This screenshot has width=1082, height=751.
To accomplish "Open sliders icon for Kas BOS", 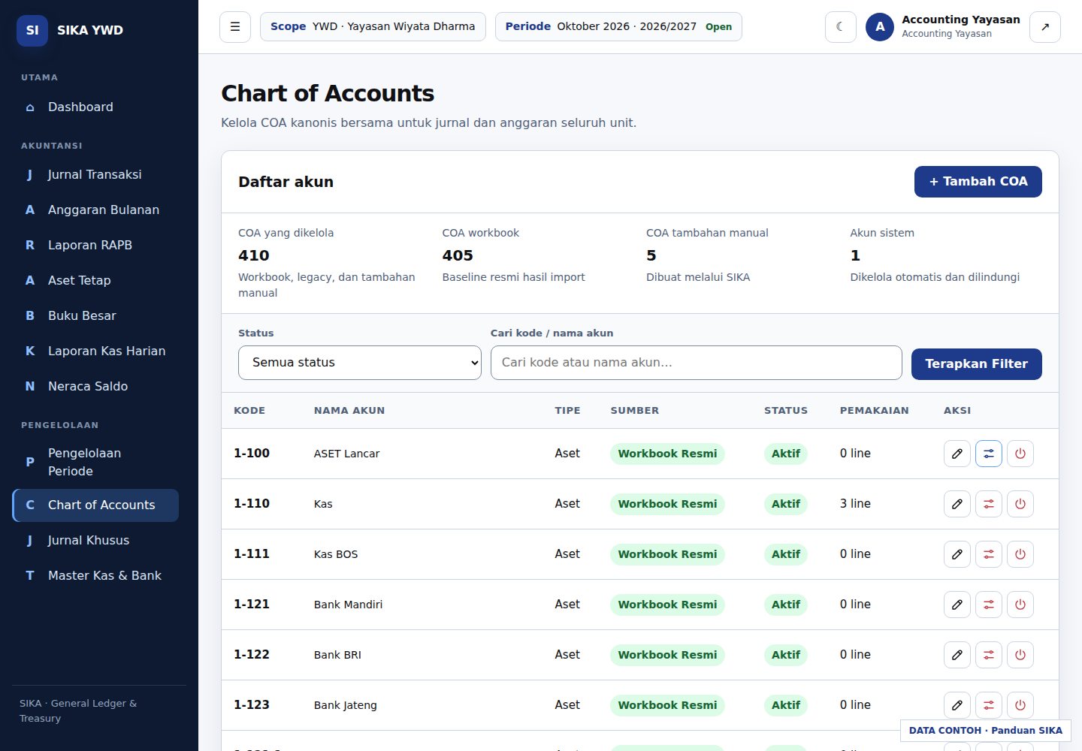I will point(989,554).
